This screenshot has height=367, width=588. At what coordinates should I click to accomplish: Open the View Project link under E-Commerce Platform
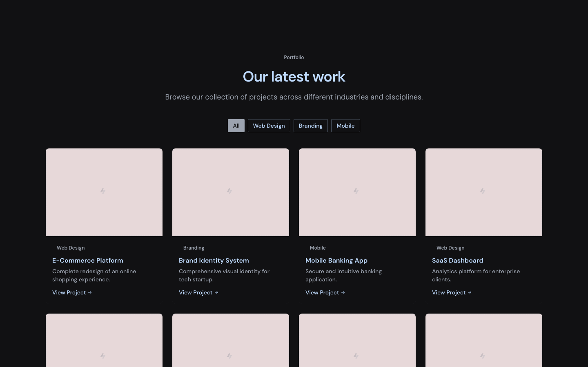pyautogui.click(x=69, y=292)
